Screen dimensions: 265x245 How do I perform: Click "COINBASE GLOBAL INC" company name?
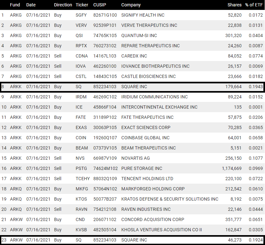(x=145, y=138)
